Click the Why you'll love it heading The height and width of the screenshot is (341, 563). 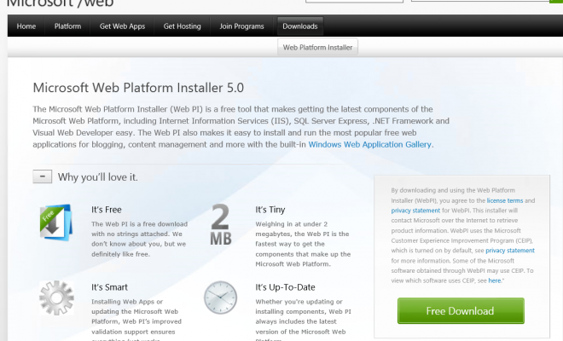click(97, 177)
